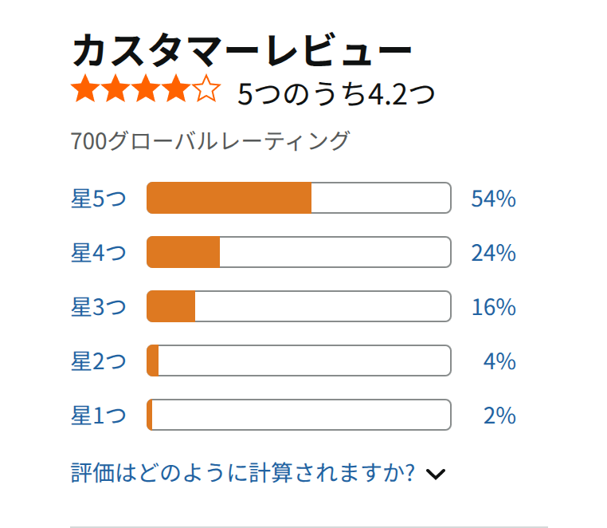607x528 pixels.
Task: Click the 2% percentage link
Action: (499, 416)
